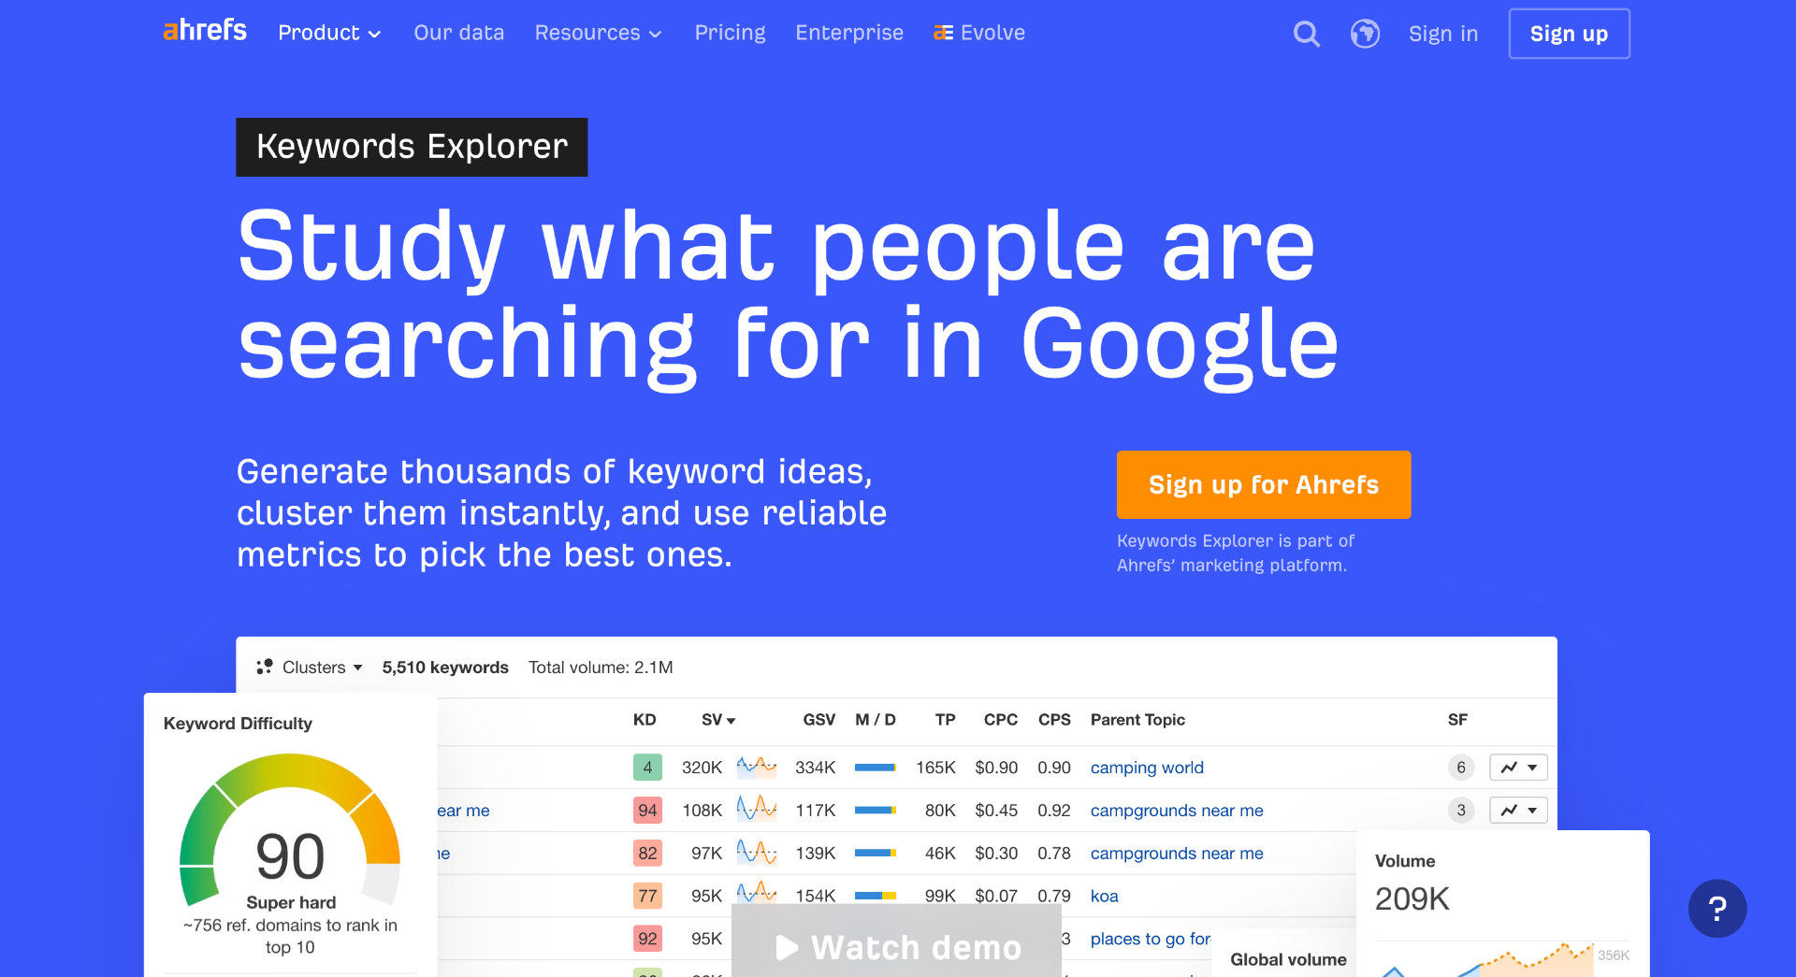Screen dimensions: 1796x977
Task: Click the TP column header
Action: click(945, 720)
